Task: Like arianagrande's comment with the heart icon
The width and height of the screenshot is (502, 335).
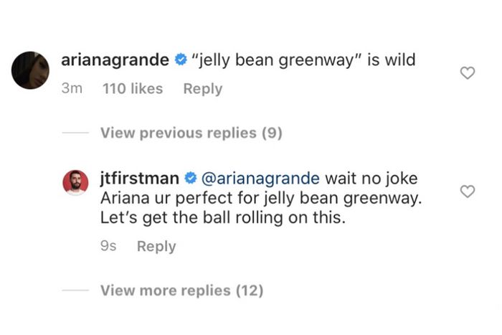Action: 467,73
